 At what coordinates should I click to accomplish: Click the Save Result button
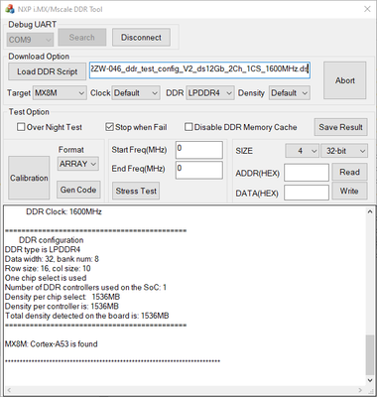340,127
